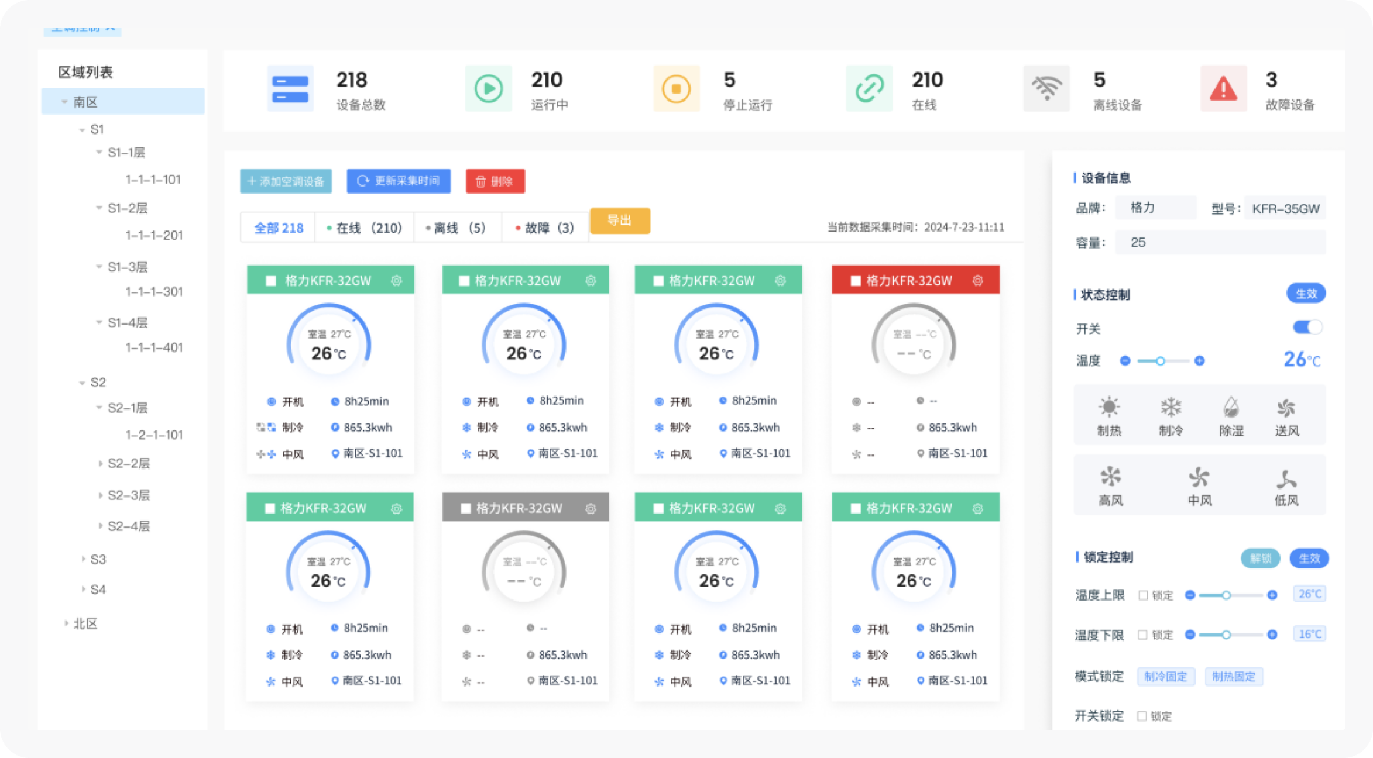This screenshot has height=758, width=1373.
Task: Click the orange 导出 export button
Action: tap(620, 220)
